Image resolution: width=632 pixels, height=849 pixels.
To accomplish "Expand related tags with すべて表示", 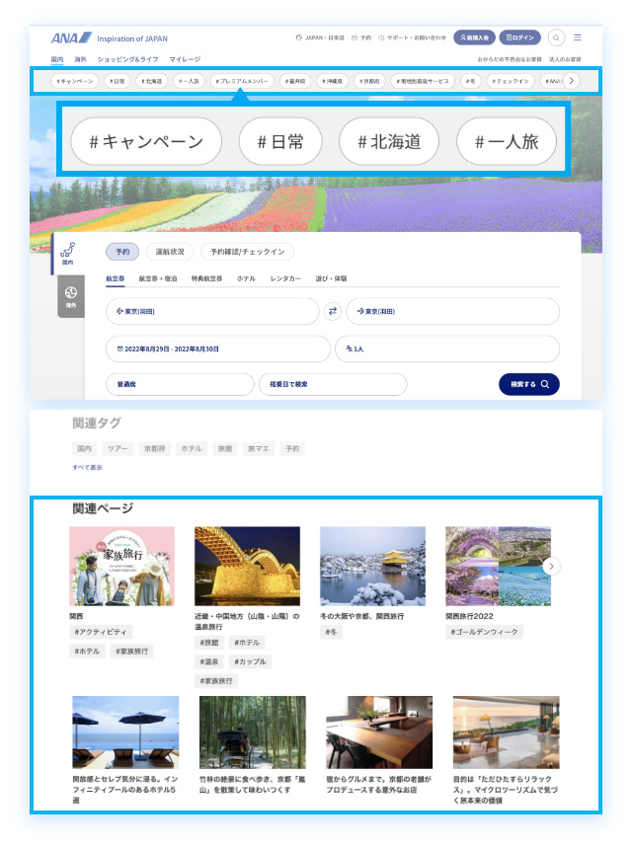I will tap(87, 467).
